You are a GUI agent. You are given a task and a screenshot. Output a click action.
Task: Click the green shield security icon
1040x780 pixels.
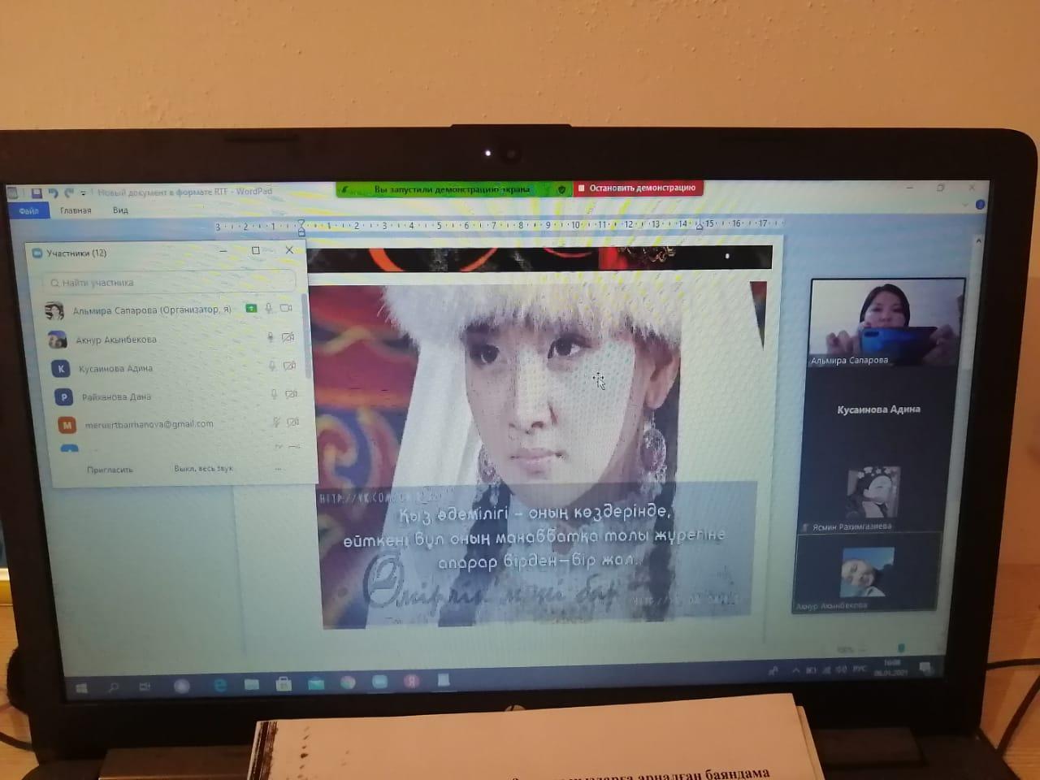point(561,189)
